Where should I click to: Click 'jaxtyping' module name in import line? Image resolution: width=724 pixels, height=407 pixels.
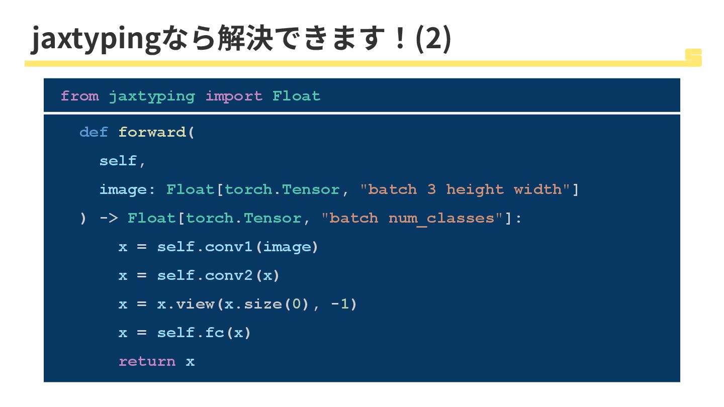pyautogui.click(x=152, y=96)
